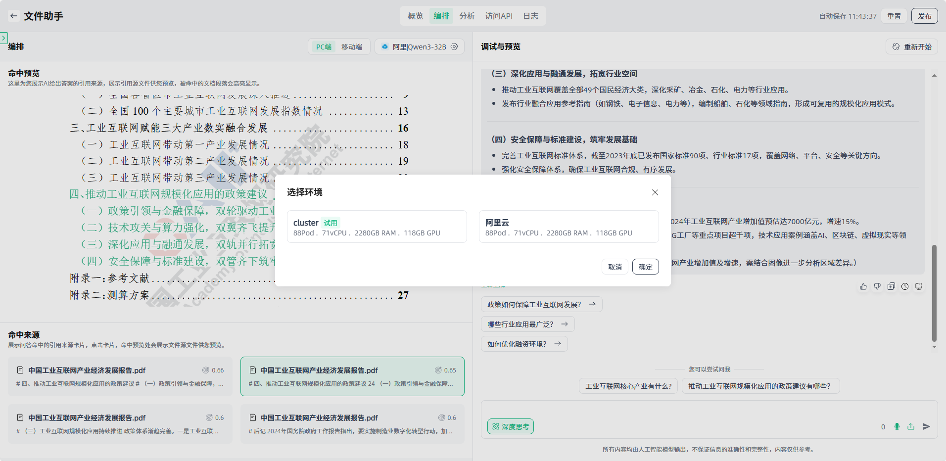946x461 pixels.
Task: Click the back arrow beside 文件助手
Action: coord(13,16)
